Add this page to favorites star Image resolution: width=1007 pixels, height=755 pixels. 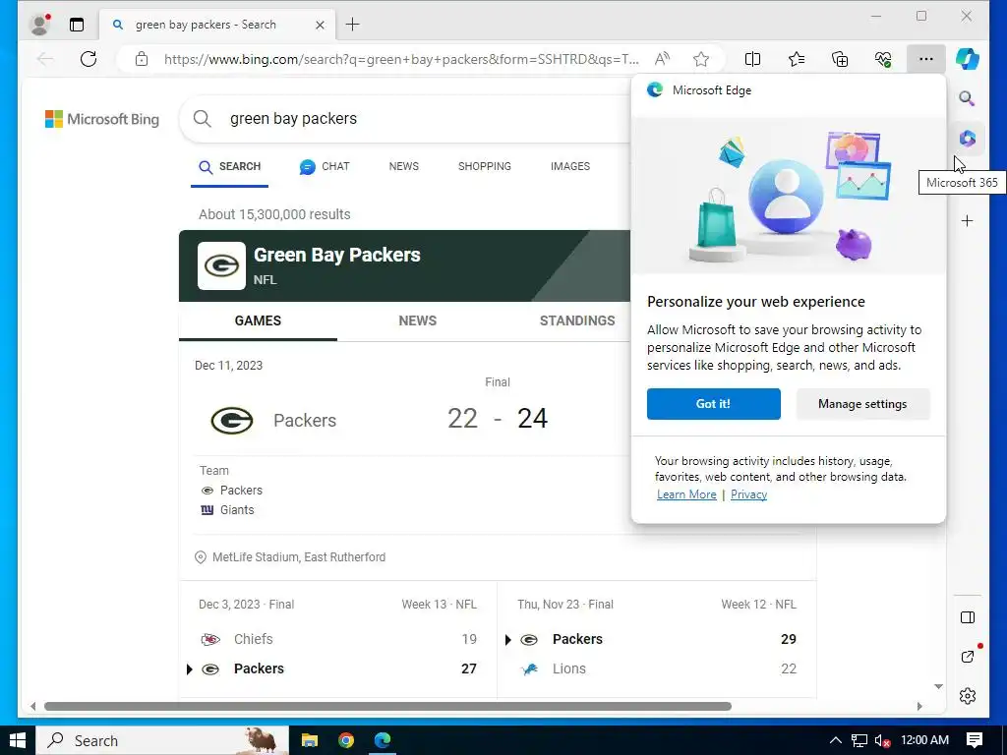point(701,59)
